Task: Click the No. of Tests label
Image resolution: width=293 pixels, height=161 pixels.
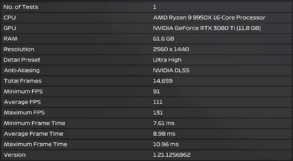Action: [x=21, y=7]
